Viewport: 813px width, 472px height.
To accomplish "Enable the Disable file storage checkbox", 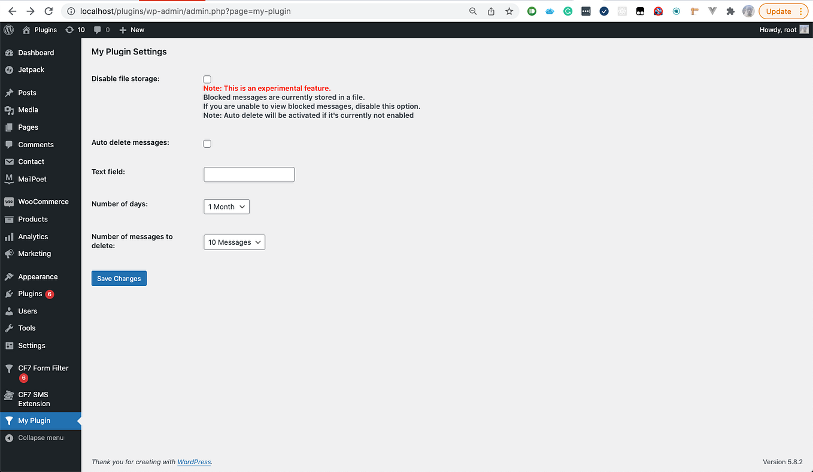I will [x=207, y=79].
